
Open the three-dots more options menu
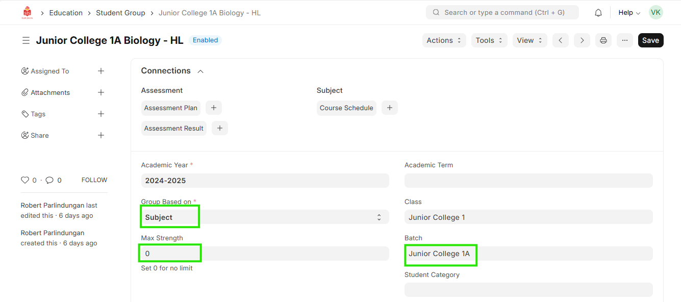point(625,40)
